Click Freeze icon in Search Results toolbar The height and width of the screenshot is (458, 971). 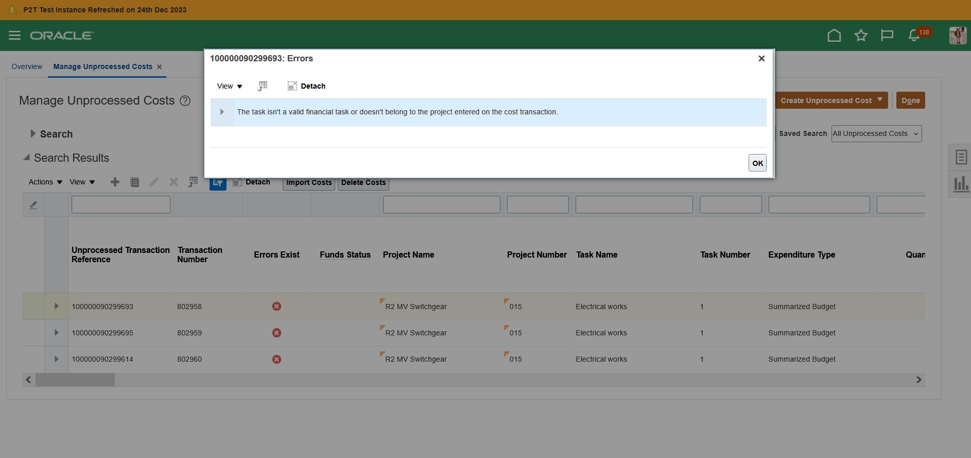193,182
